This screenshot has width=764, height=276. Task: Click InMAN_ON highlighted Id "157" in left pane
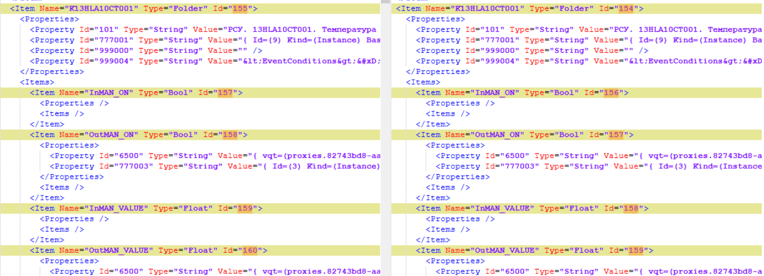click(226, 93)
